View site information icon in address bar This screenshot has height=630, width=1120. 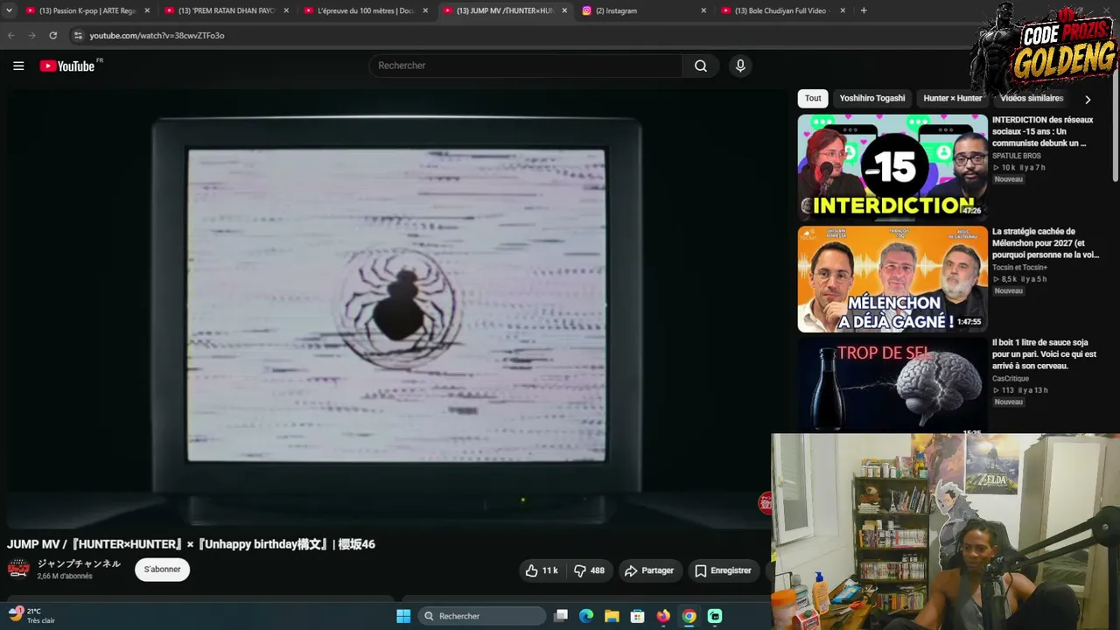[78, 35]
